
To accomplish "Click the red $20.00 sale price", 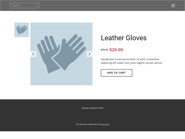I will pyautogui.click(x=116, y=50).
